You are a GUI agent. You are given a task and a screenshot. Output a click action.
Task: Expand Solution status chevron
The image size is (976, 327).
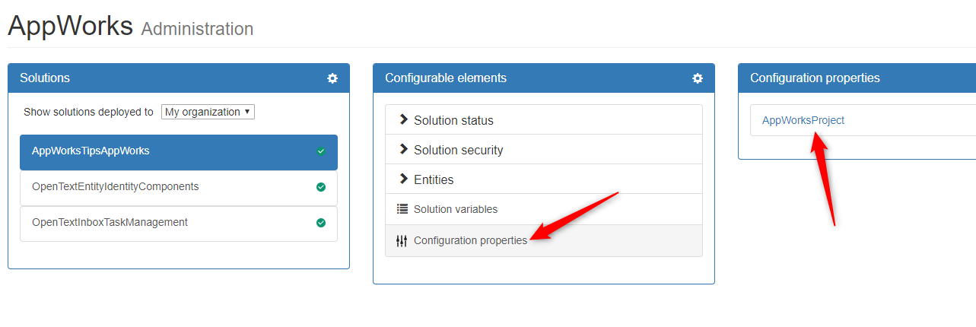(404, 120)
